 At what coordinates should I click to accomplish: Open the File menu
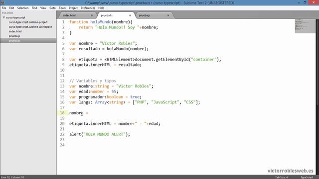pos(4,8)
